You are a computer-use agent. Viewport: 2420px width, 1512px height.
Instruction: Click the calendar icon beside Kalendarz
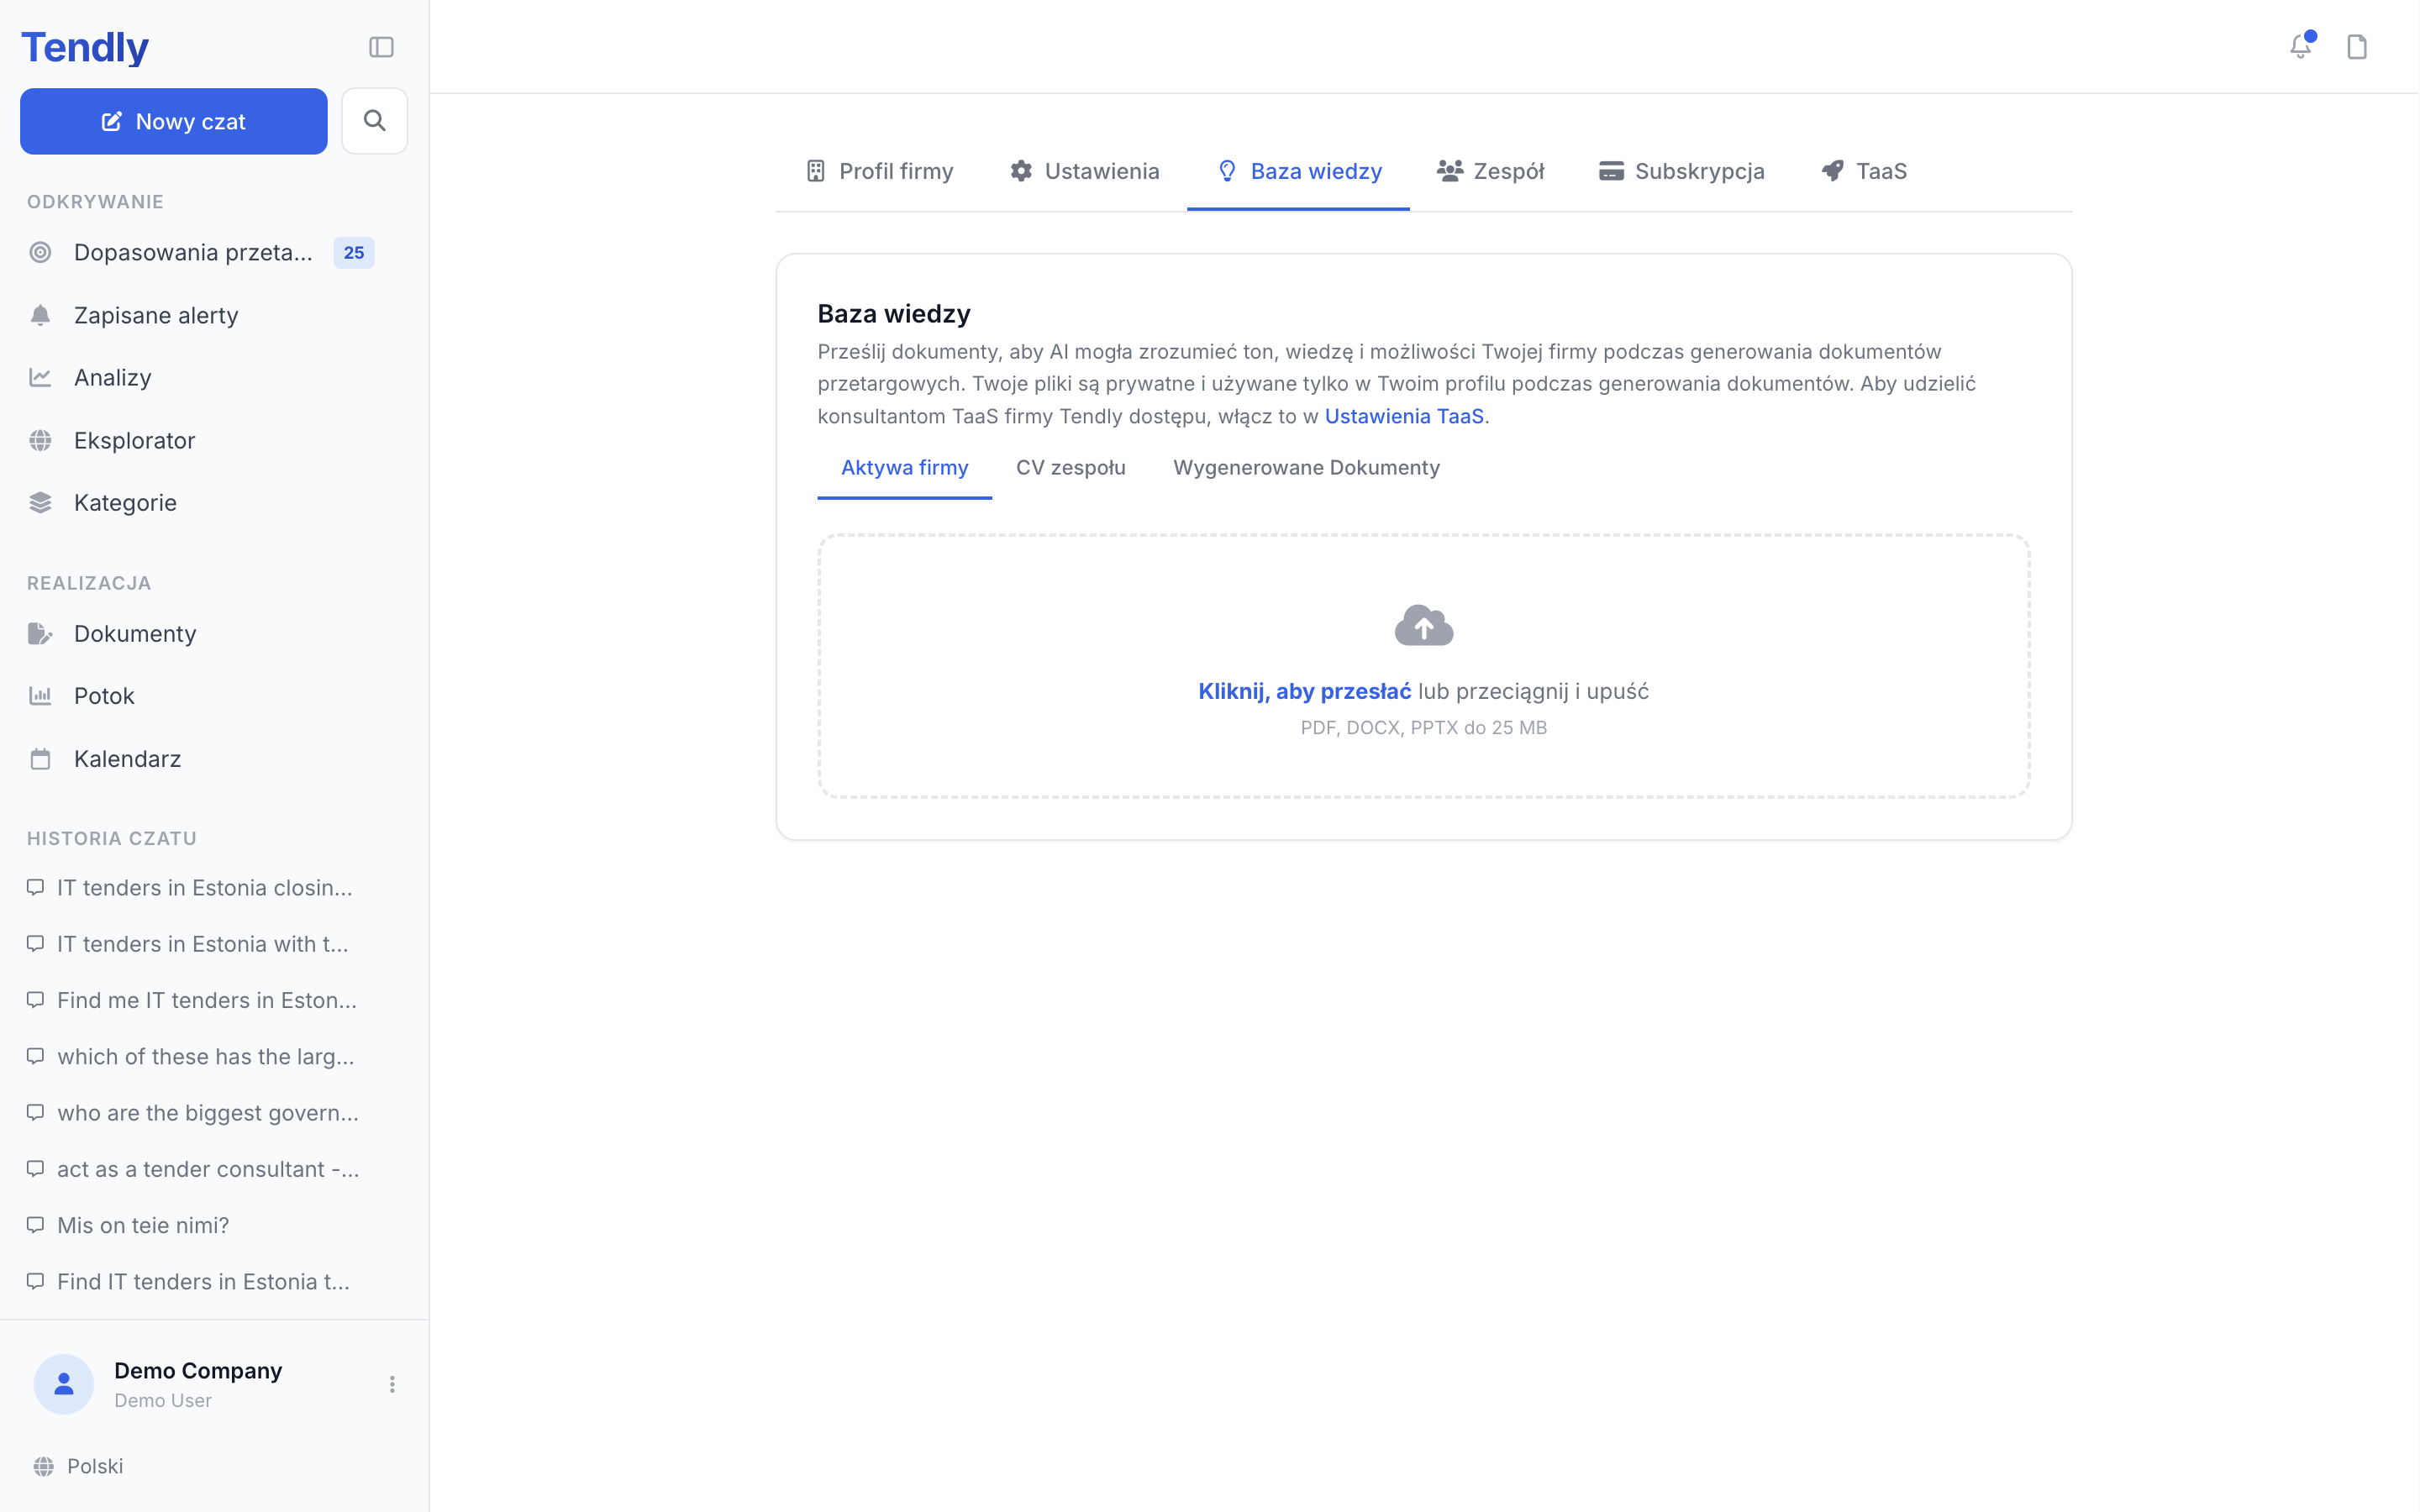(x=40, y=758)
